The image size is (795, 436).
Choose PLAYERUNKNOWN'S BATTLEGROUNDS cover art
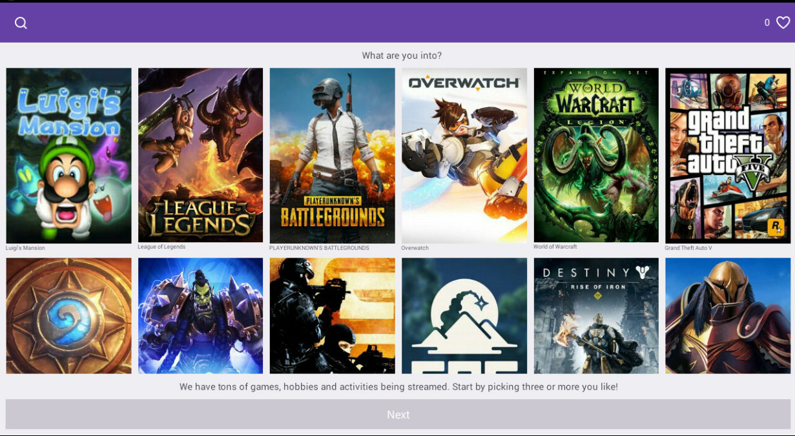[x=332, y=156]
